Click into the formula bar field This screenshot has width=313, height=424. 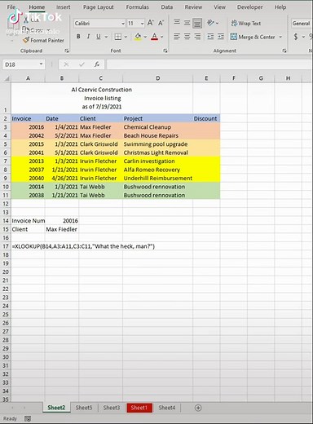pos(209,64)
